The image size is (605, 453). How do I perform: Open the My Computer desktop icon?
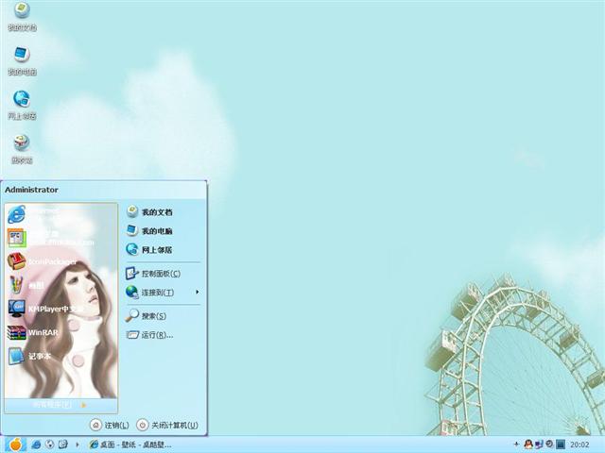22,60
